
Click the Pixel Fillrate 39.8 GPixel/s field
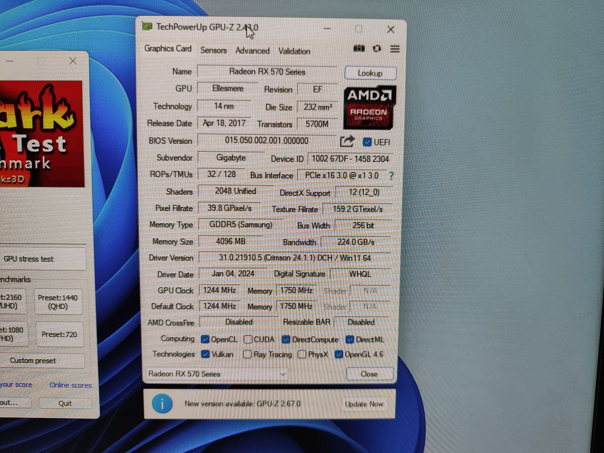[x=229, y=208]
